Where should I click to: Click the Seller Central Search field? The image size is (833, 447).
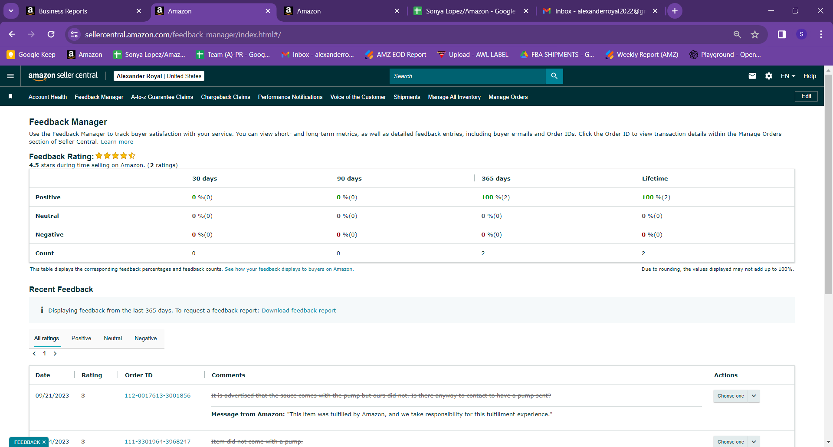point(468,76)
